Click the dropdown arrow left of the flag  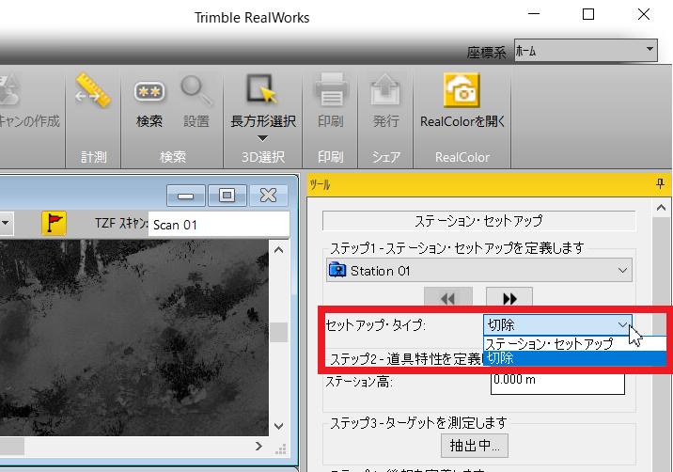pos(6,223)
